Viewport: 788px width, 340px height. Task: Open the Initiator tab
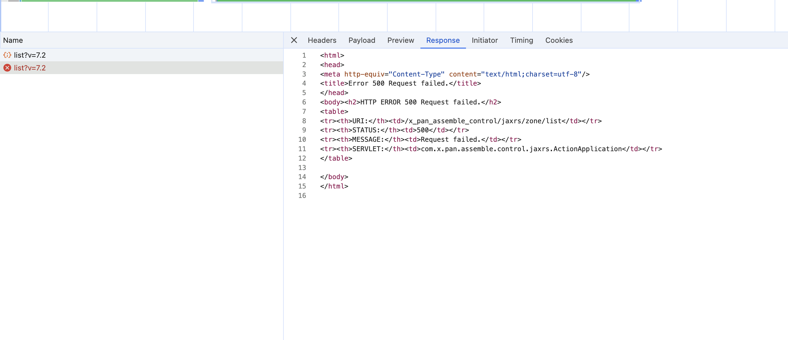pos(485,40)
